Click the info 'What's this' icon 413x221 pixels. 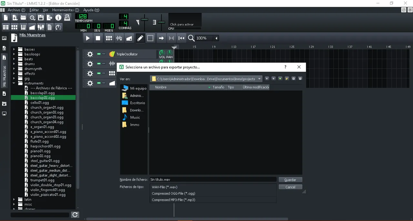(58, 17)
